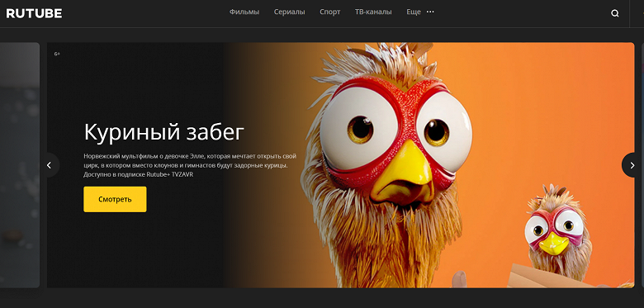
Task: Go to ТВ-каналы in the header
Action: (x=373, y=12)
